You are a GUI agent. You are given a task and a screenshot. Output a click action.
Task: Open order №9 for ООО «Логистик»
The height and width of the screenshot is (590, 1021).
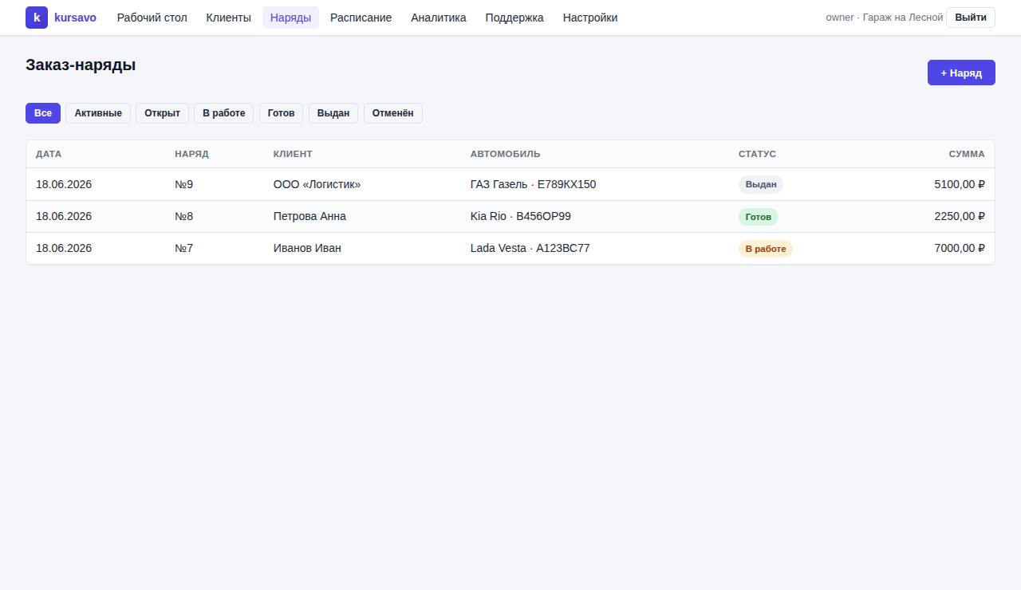point(510,184)
